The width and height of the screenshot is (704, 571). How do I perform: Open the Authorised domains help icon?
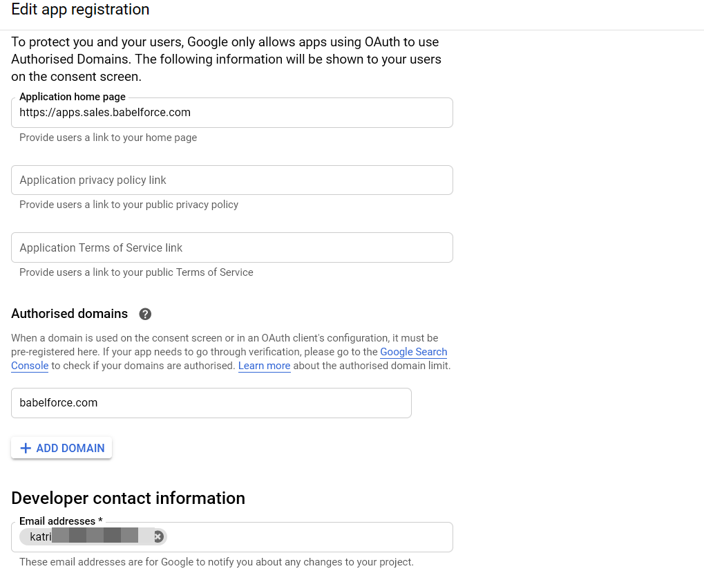(x=145, y=314)
